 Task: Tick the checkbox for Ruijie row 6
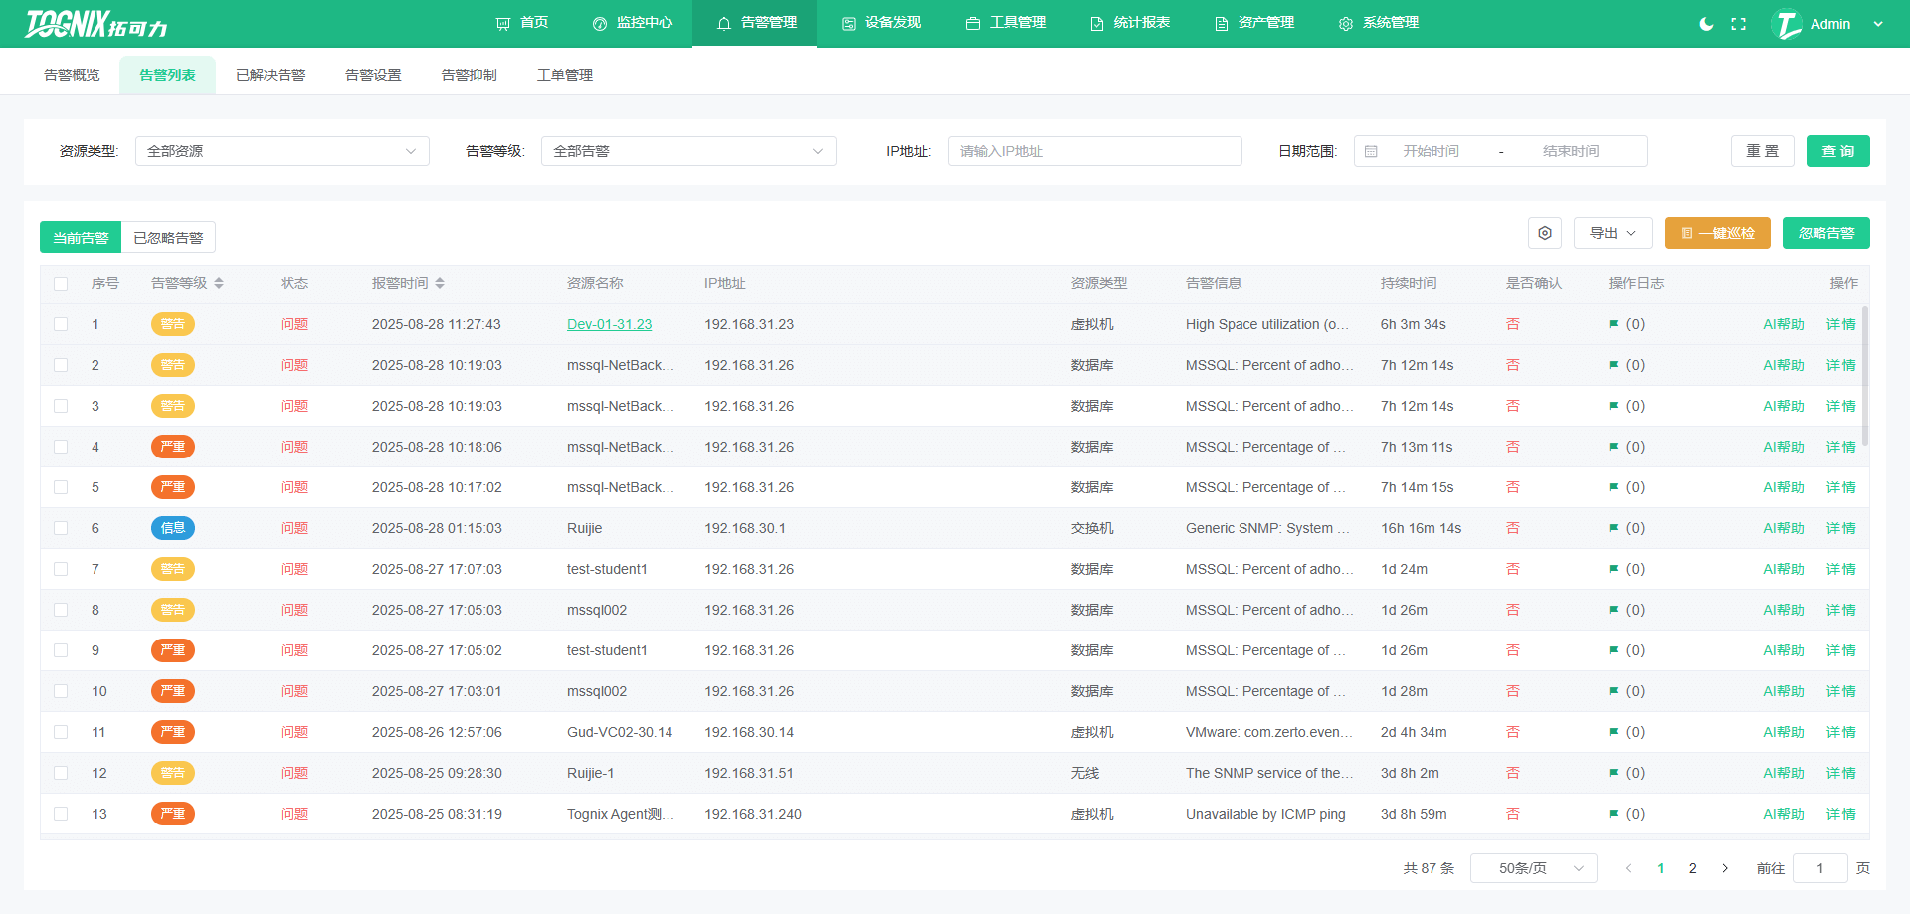(x=61, y=528)
